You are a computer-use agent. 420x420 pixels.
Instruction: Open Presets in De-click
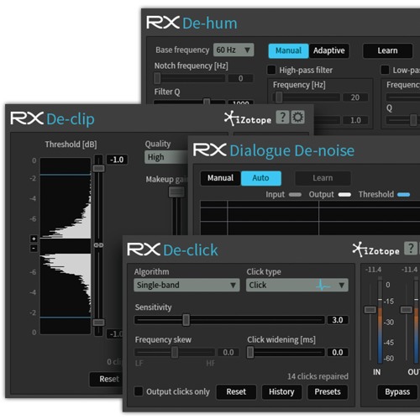coord(328,391)
